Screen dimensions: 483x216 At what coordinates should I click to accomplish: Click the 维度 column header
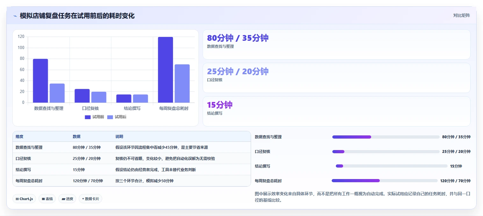[19, 136]
